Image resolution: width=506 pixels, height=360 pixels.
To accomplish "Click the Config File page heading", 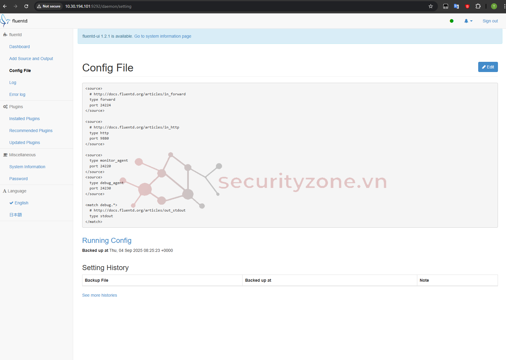I will pos(108,68).
